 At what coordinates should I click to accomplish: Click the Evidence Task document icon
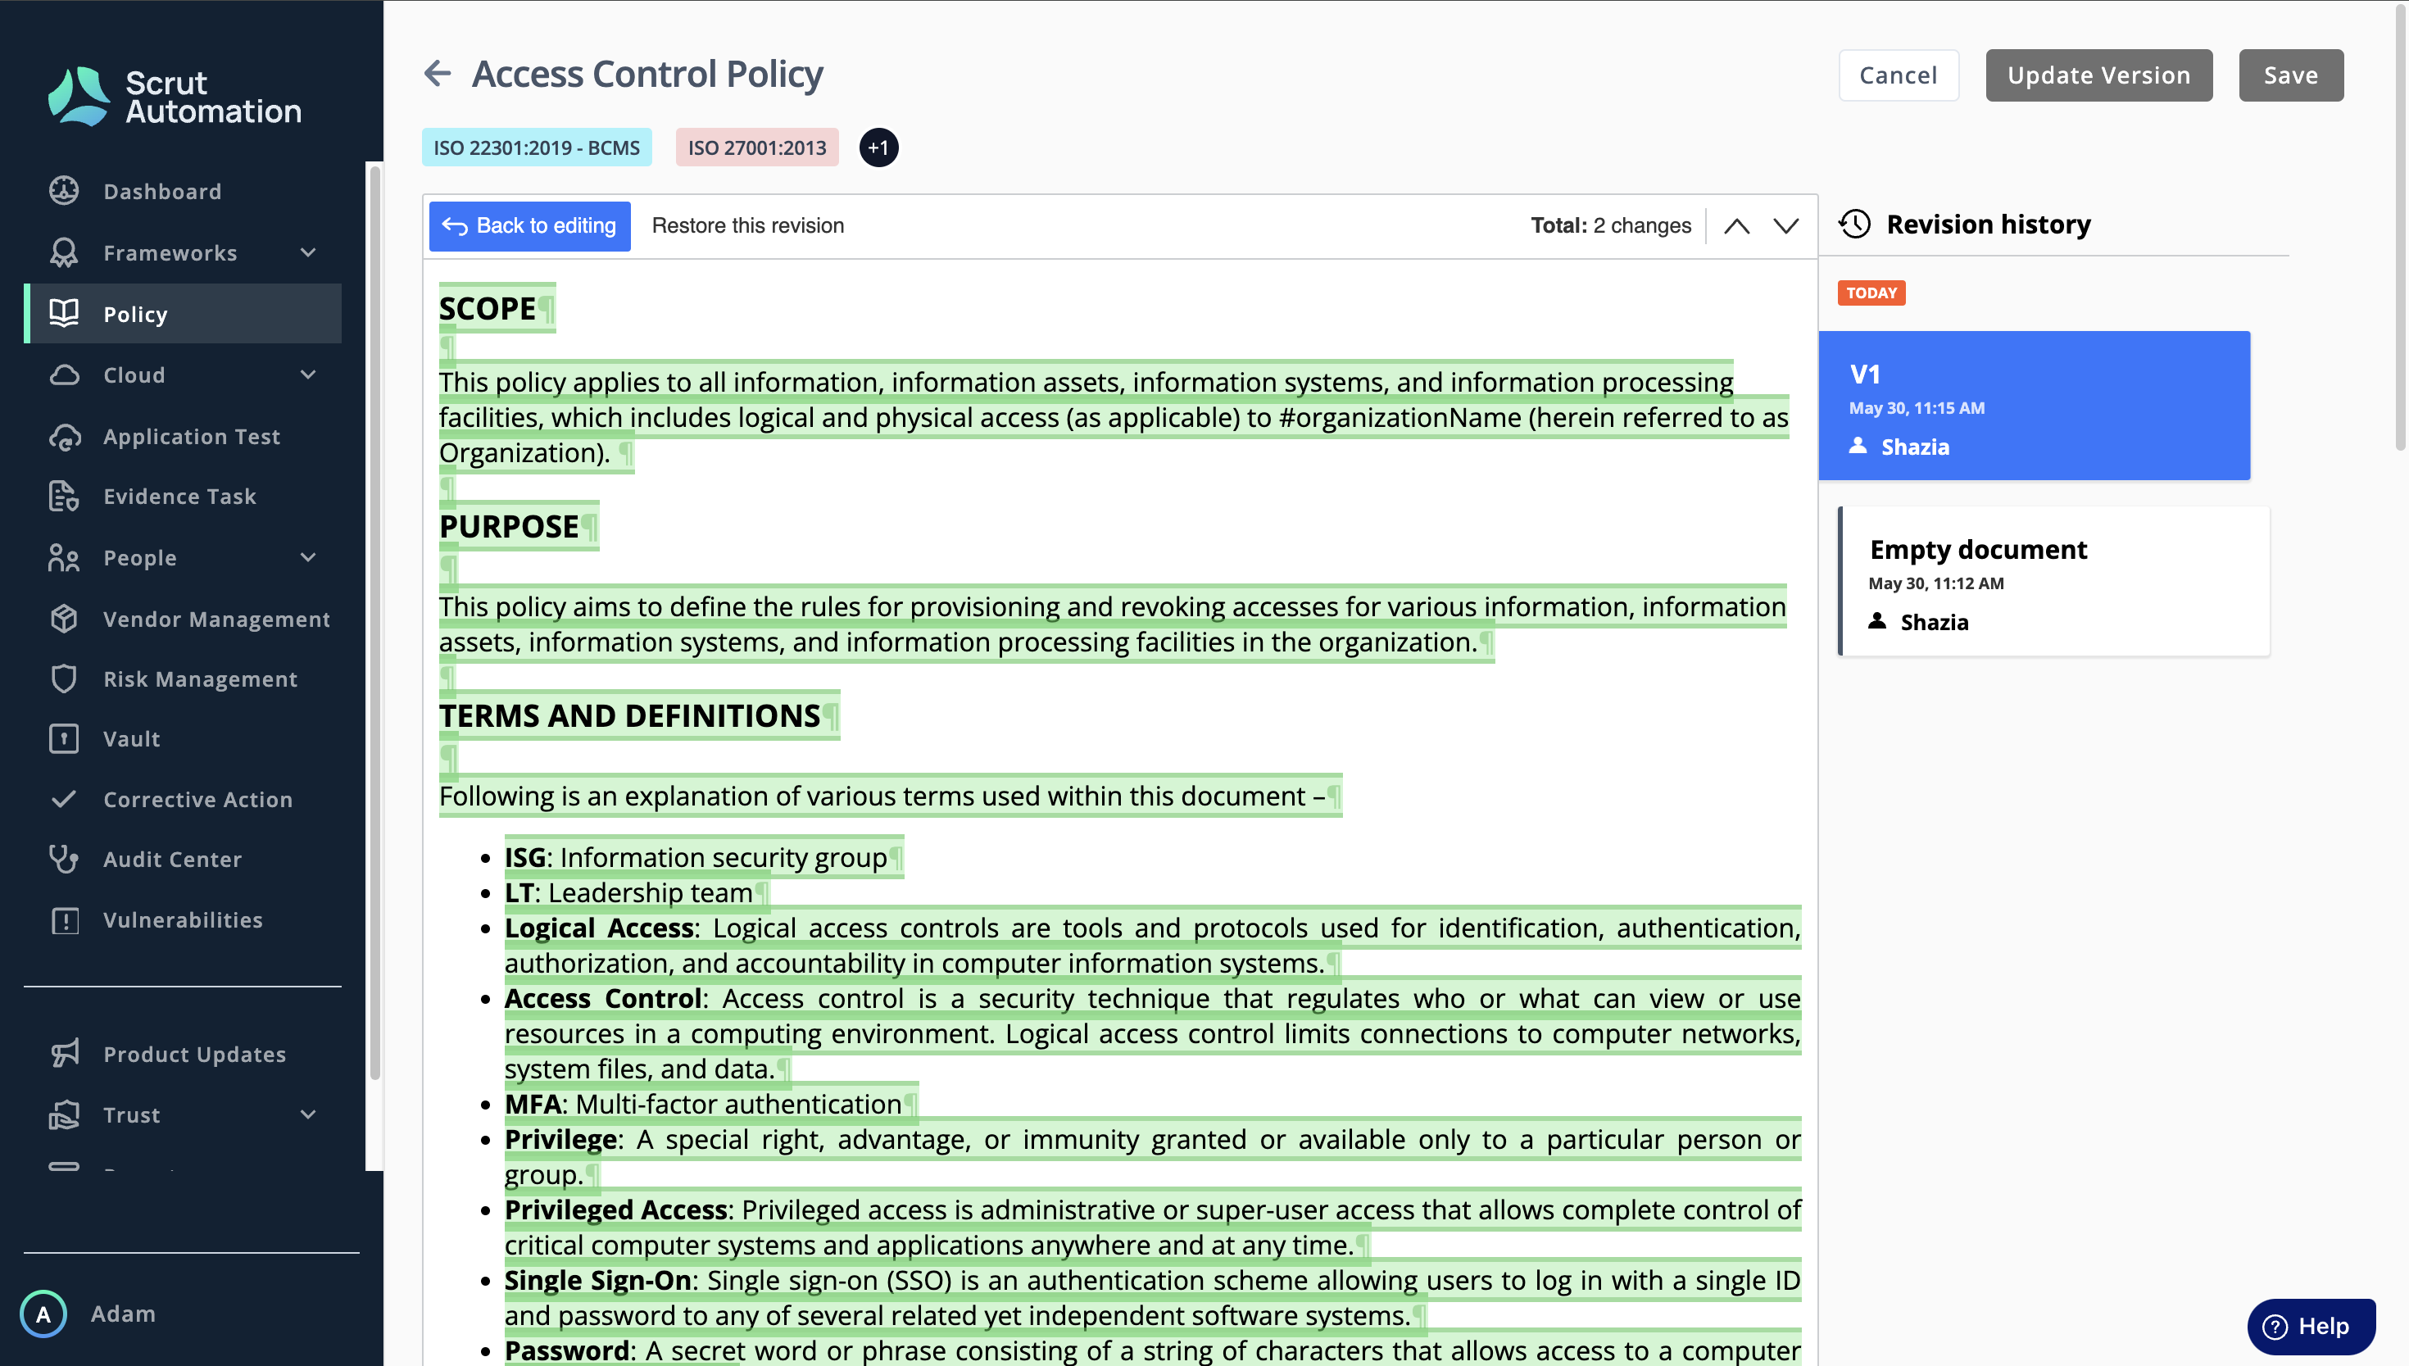(64, 497)
